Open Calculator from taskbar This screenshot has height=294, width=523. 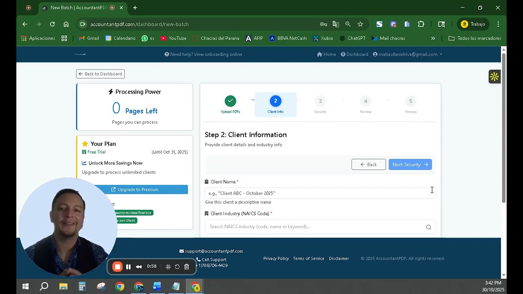(x=82, y=287)
